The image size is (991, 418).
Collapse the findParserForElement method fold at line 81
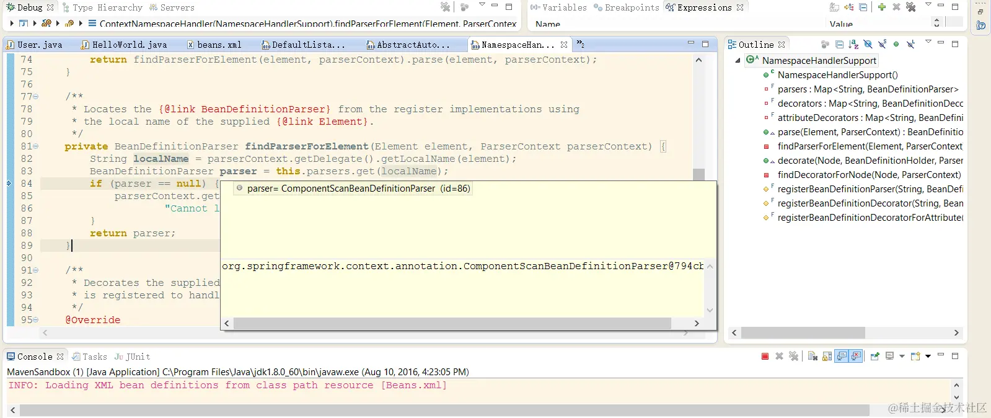(x=35, y=146)
